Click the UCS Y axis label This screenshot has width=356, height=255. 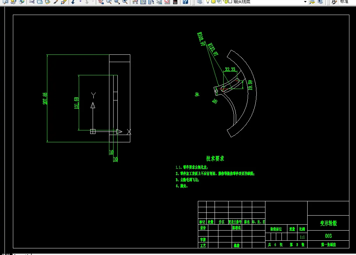pos(93,95)
